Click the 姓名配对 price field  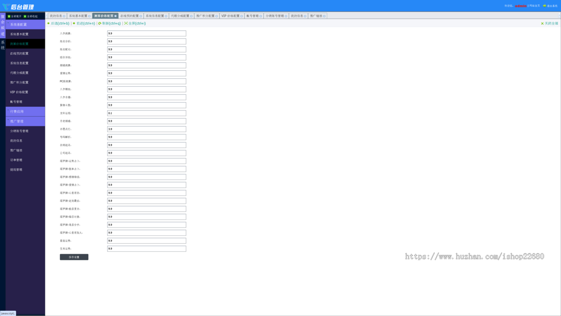coord(146,50)
